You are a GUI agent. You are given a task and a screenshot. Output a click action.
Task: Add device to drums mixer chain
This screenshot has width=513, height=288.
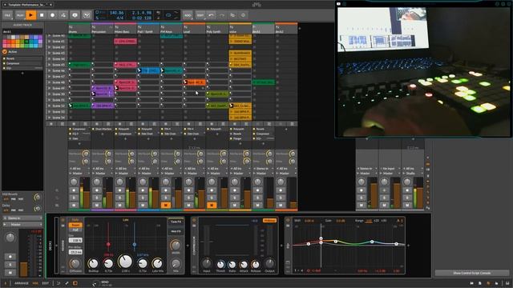(79, 143)
